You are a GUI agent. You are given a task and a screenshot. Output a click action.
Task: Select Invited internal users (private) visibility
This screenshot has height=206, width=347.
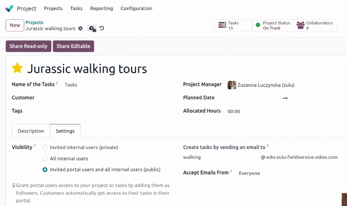45,147
